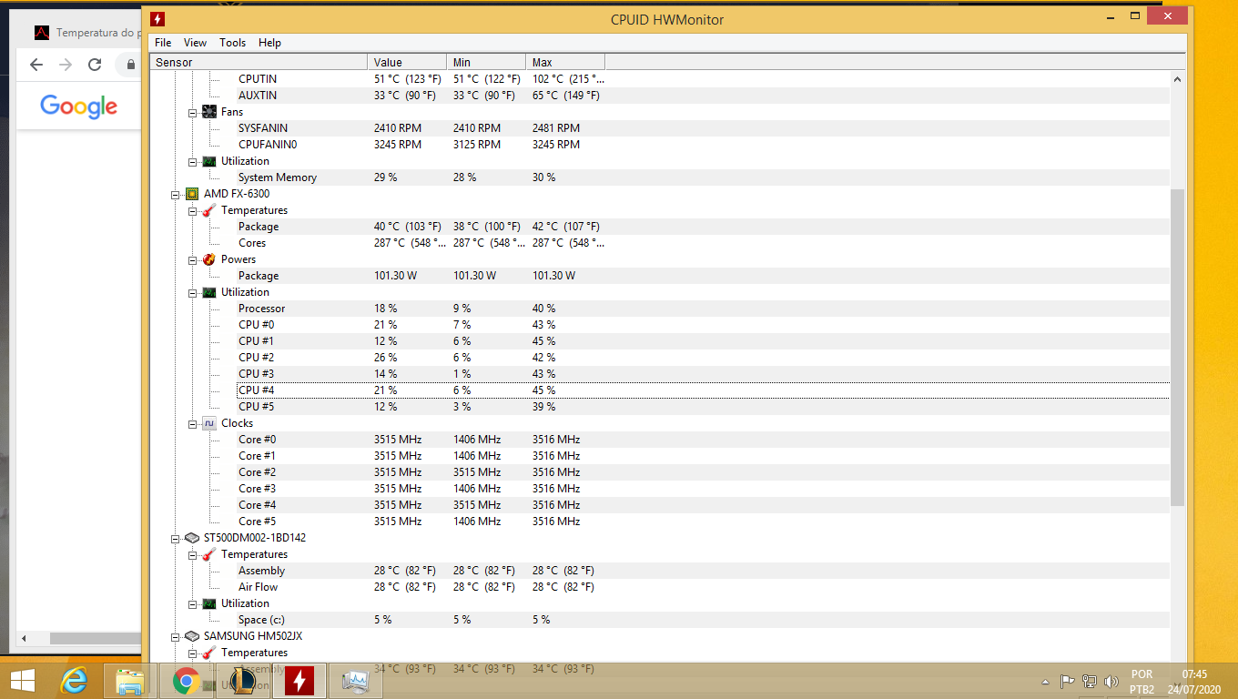Open the volume speaker icon
Image resolution: width=1238 pixels, height=699 pixels.
click(x=1111, y=681)
